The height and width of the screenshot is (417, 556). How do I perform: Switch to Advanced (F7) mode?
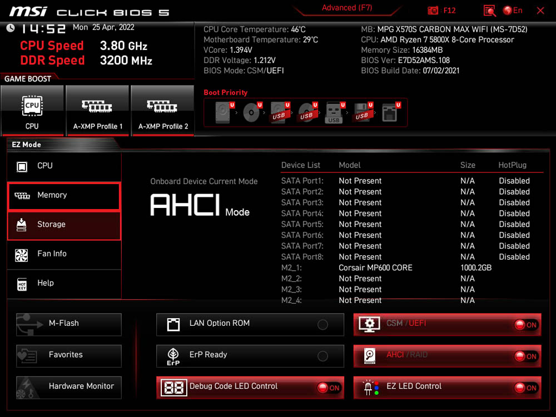pos(347,8)
